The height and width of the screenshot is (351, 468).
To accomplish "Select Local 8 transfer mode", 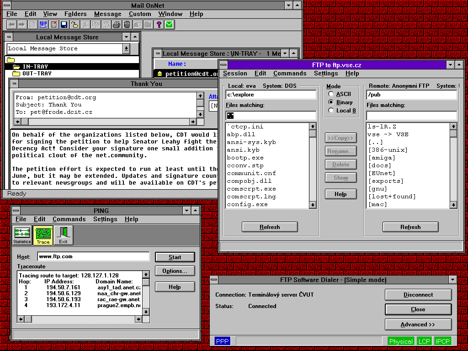I will [331, 111].
